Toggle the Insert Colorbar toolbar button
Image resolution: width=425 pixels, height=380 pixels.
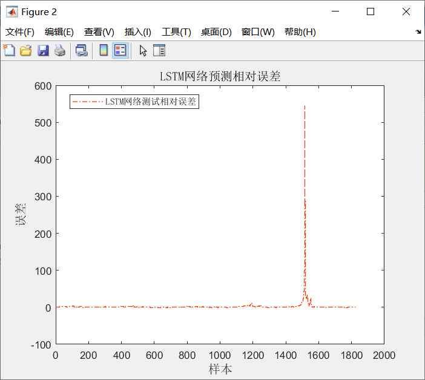pos(104,51)
